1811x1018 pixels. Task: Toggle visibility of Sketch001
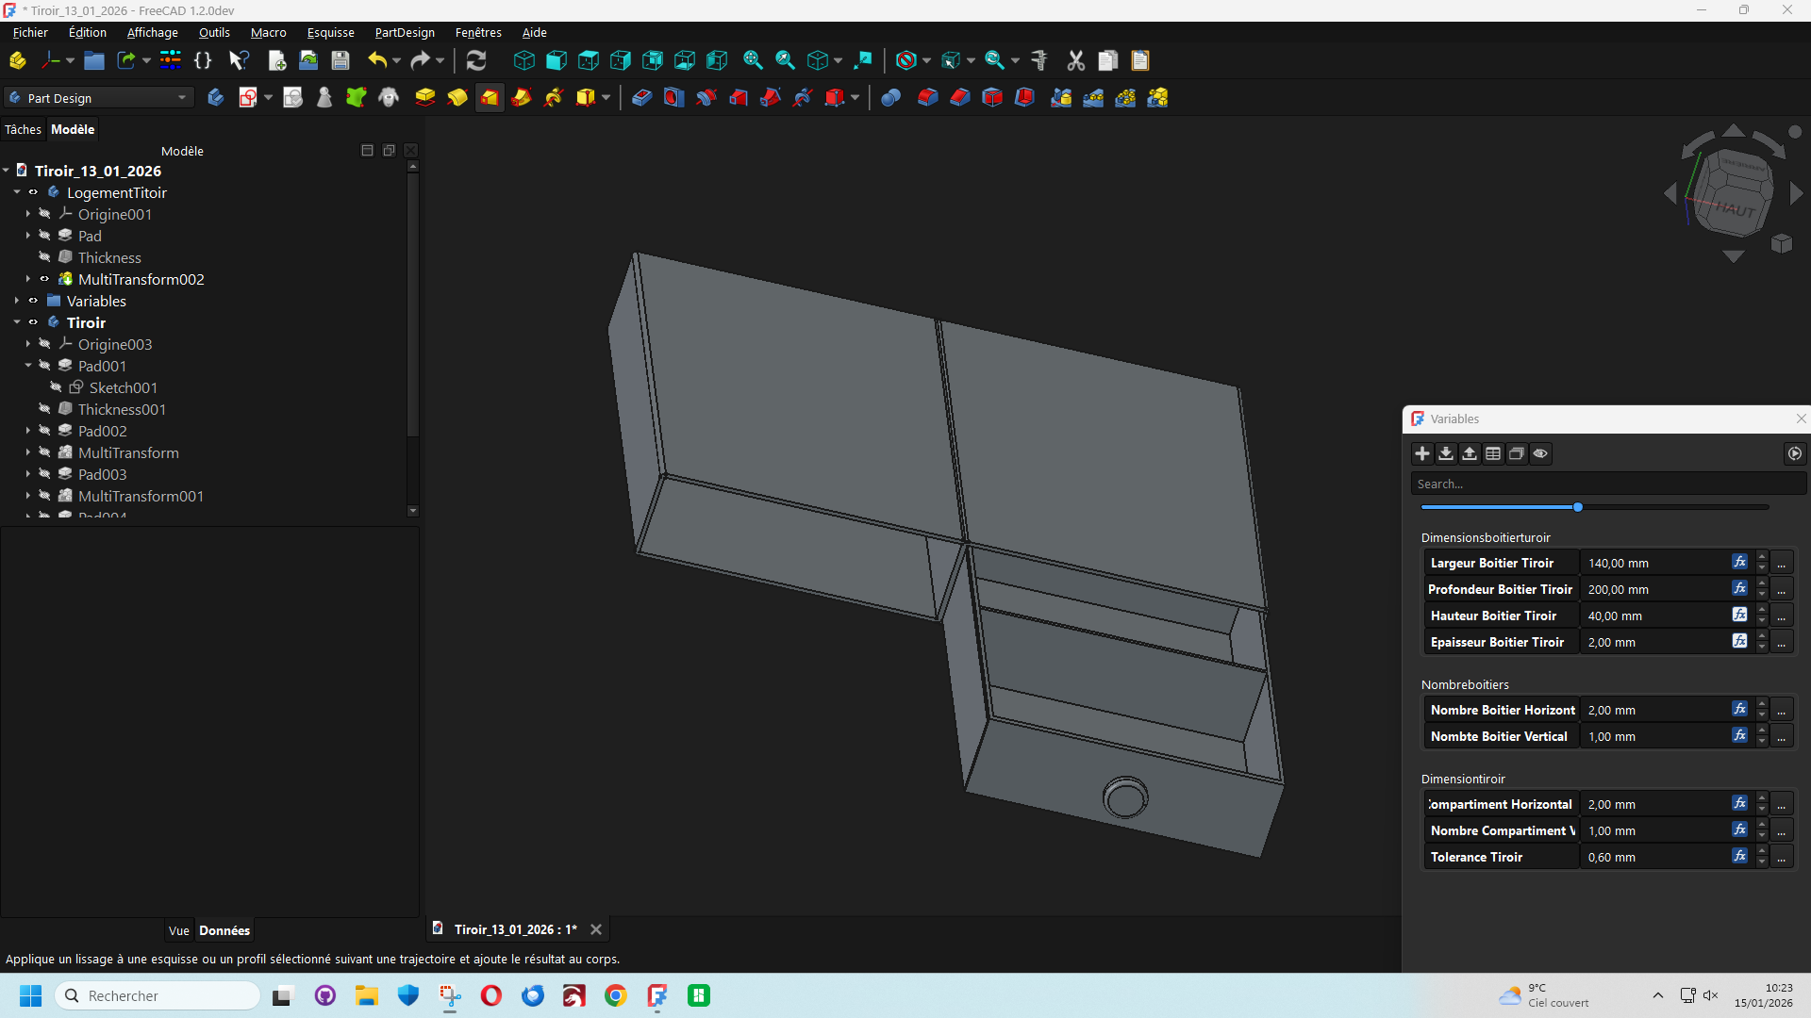click(56, 387)
